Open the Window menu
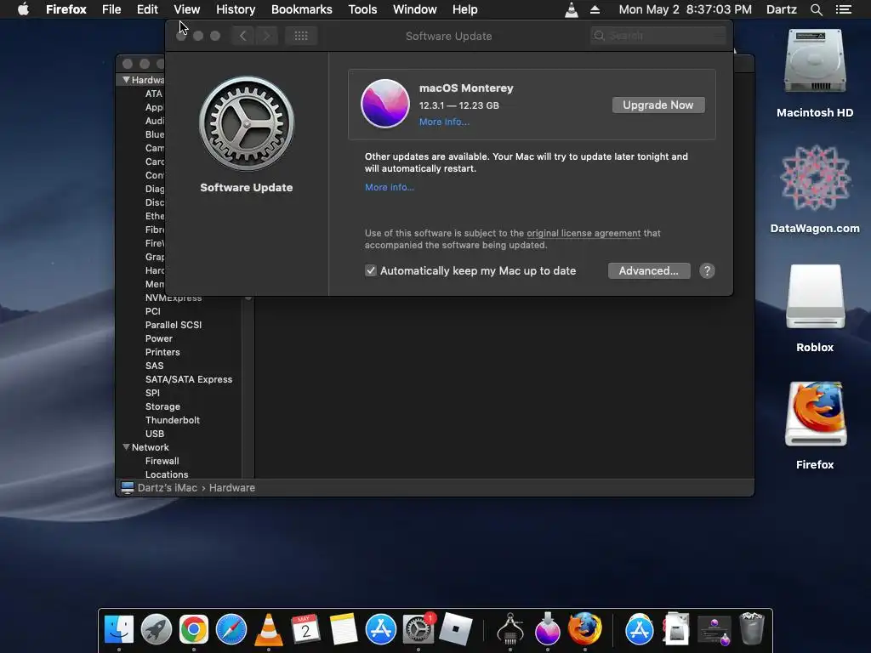The image size is (871, 653). [x=415, y=9]
